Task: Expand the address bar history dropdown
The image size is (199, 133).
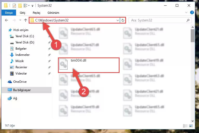Action: point(118,20)
